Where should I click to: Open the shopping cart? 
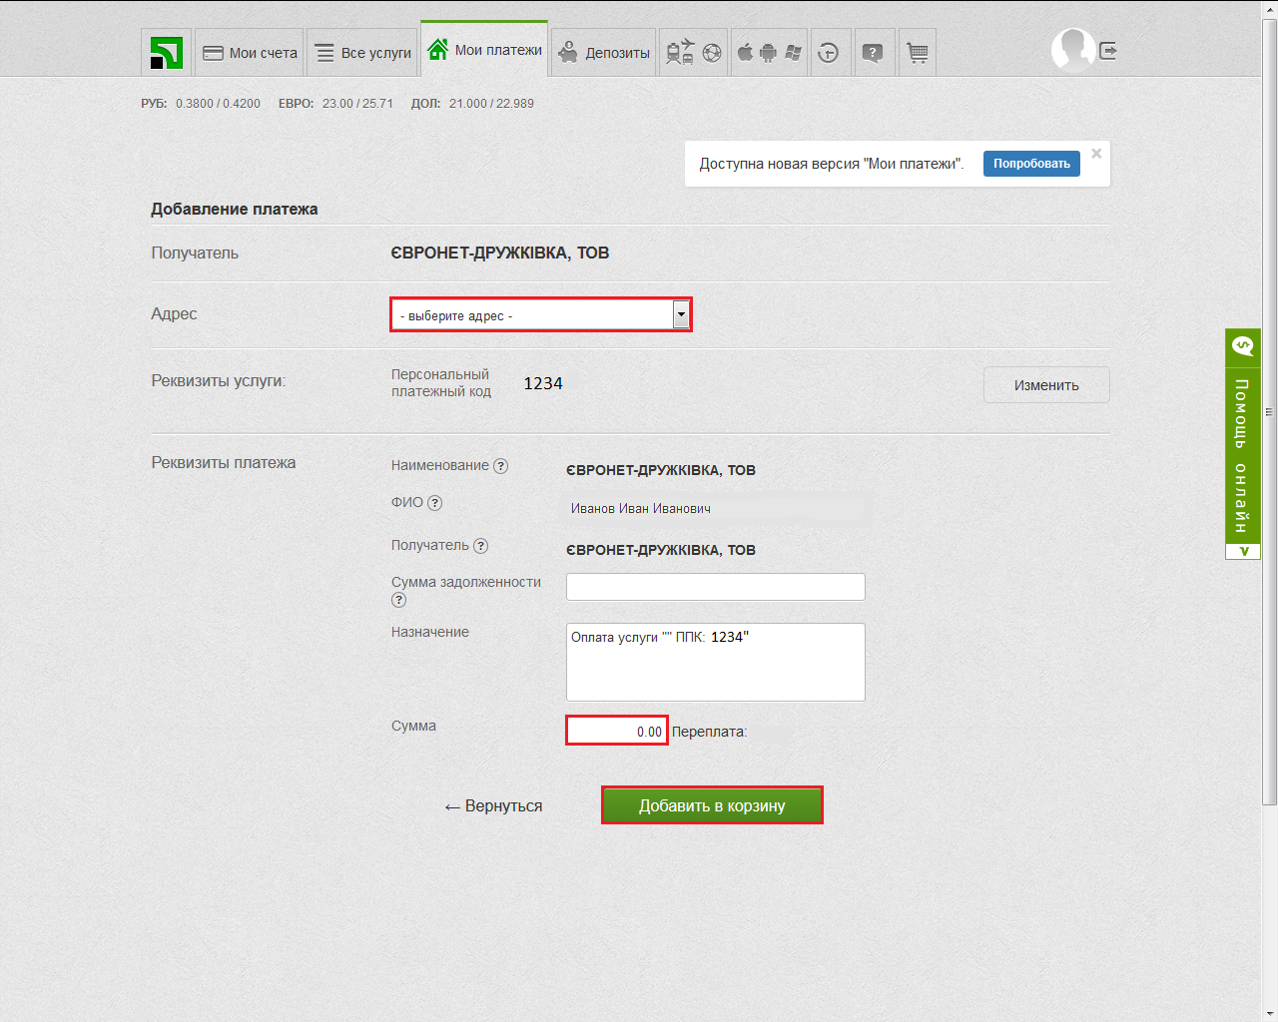[x=918, y=53]
